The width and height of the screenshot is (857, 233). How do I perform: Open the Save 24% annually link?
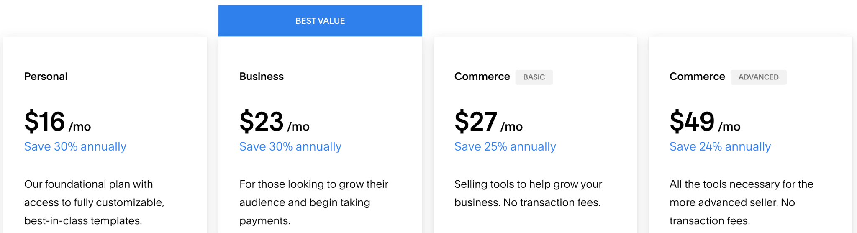click(x=720, y=147)
